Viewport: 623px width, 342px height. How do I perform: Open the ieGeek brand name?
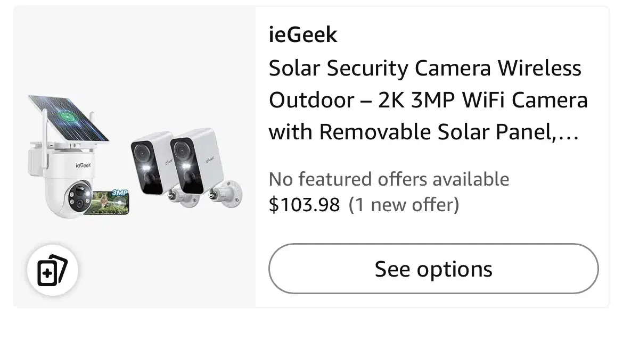(x=302, y=35)
